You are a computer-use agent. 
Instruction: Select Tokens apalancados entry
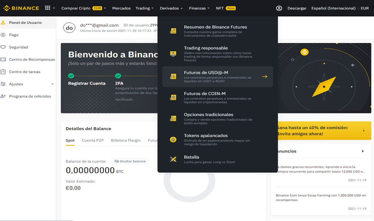pos(218,139)
